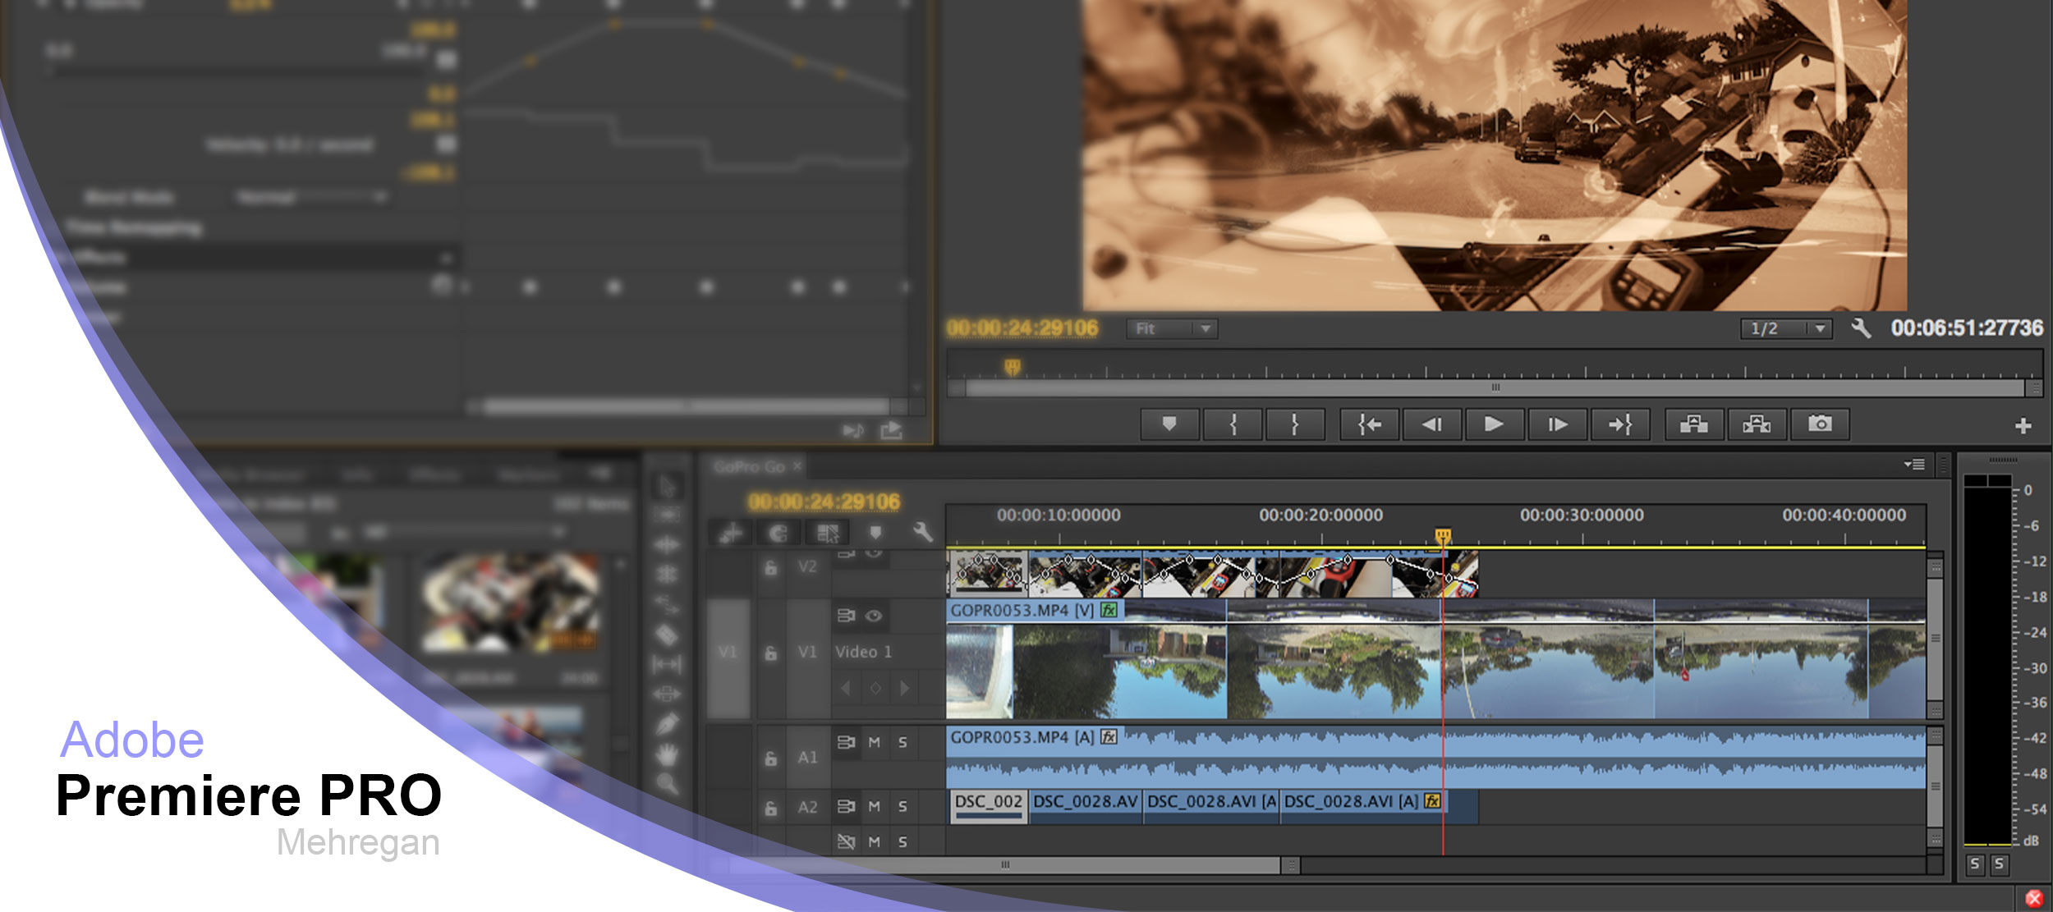Open the Fit zoom level dropdown

(1171, 329)
